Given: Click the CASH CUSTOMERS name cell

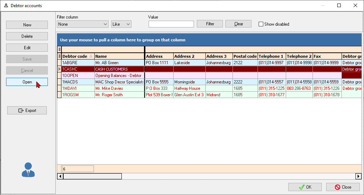Looking at the screenshot, I should [x=119, y=69].
